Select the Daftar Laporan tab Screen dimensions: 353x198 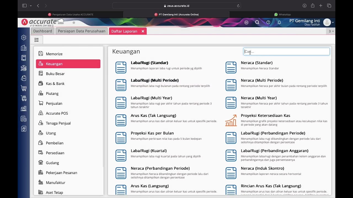124,31
